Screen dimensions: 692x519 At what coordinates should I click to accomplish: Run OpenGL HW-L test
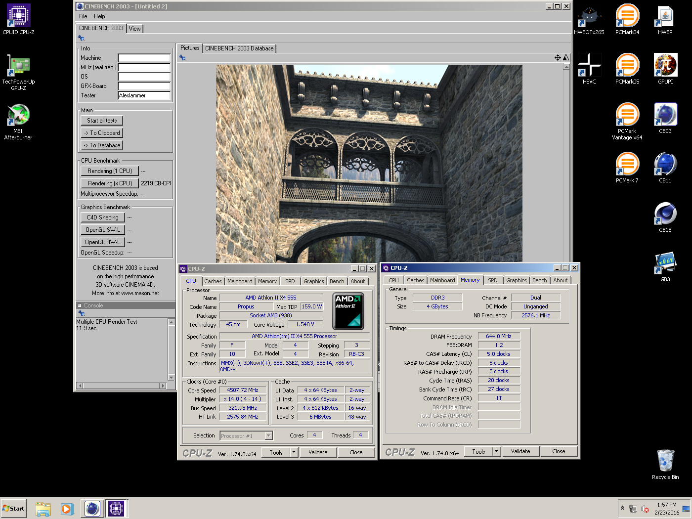(103, 242)
